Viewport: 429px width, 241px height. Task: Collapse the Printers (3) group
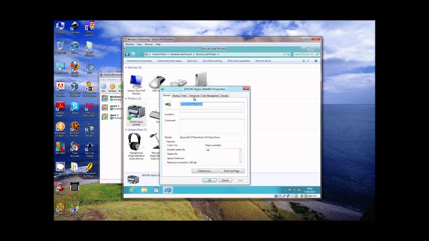126,99
